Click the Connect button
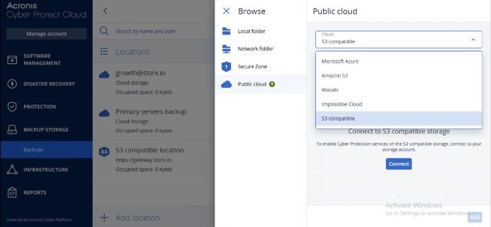The height and width of the screenshot is (227, 491). (x=398, y=164)
